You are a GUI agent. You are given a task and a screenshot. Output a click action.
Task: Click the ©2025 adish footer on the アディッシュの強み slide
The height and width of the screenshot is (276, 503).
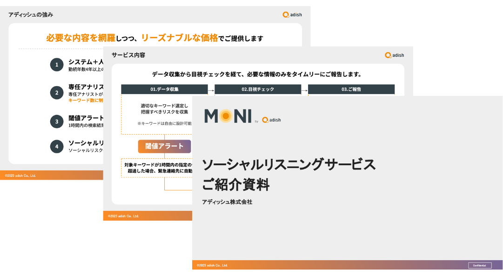tap(20, 176)
